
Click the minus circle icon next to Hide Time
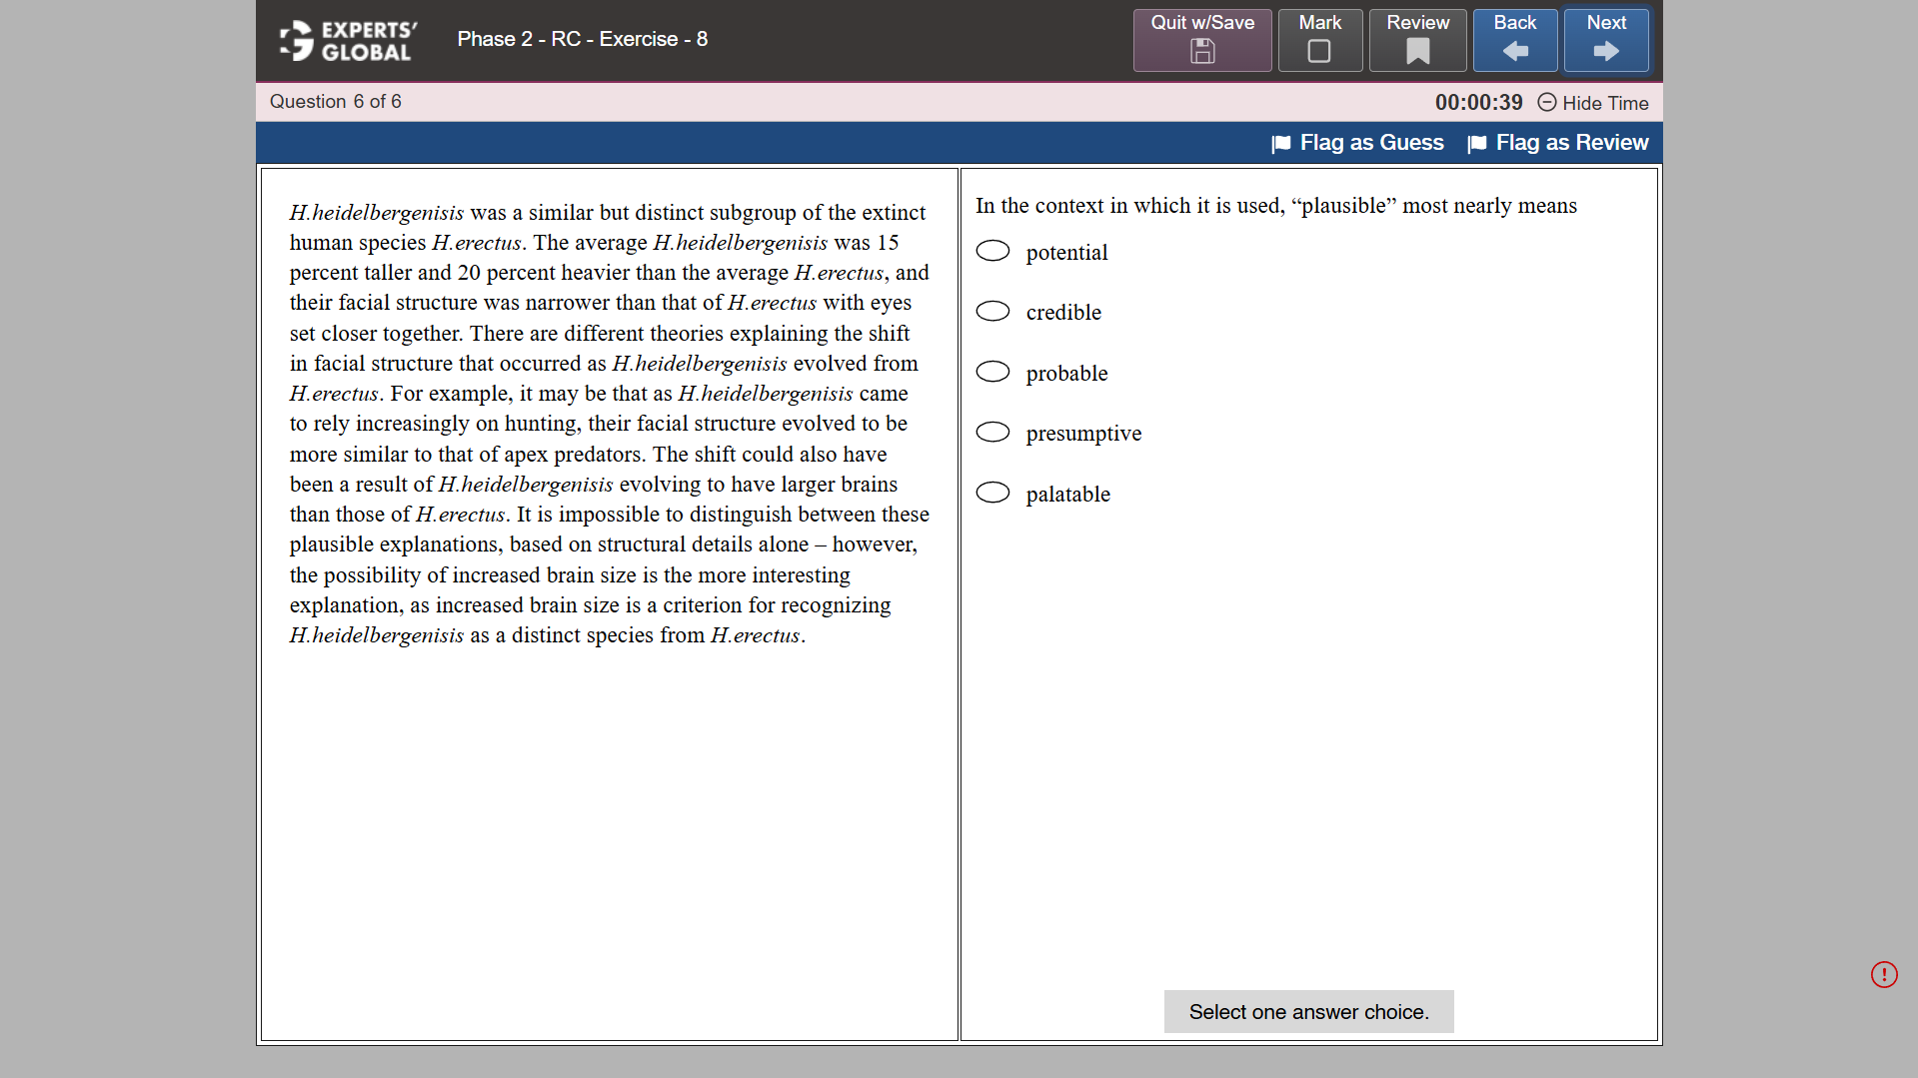click(x=1546, y=103)
